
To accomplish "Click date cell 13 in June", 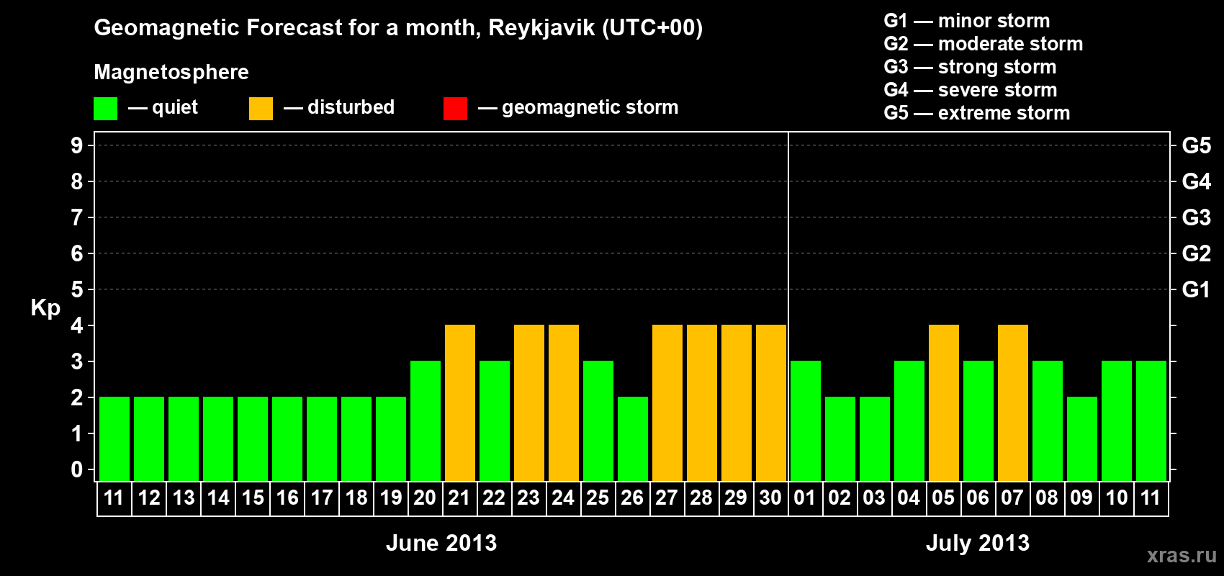I will pyautogui.click(x=184, y=498).
